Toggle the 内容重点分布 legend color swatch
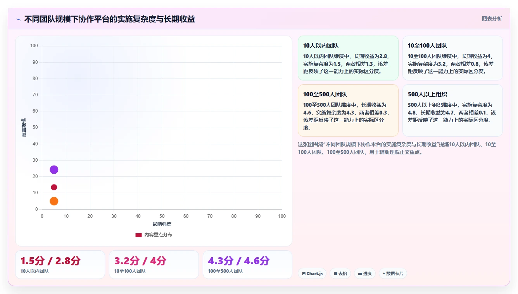Viewport: 518px width, 294px height. [x=138, y=235]
